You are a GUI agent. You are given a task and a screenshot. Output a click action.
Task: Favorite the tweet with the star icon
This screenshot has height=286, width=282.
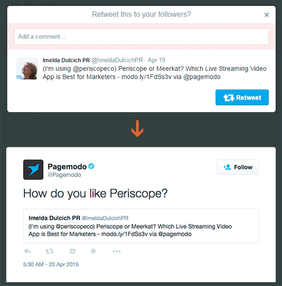point(93,251)
